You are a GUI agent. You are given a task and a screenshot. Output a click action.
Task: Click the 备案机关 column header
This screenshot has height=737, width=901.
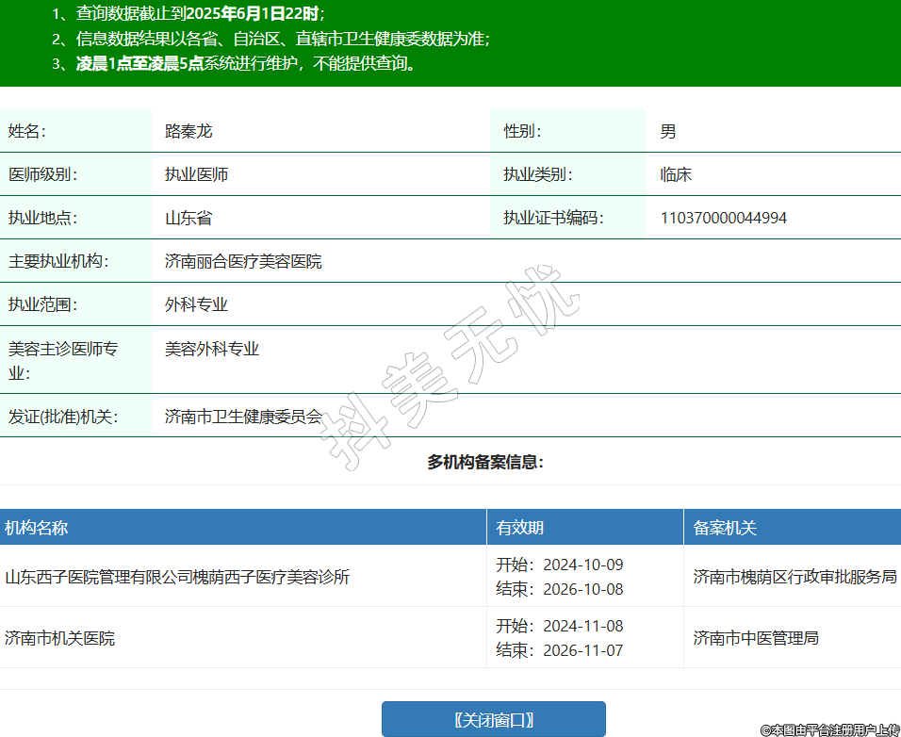725,528
